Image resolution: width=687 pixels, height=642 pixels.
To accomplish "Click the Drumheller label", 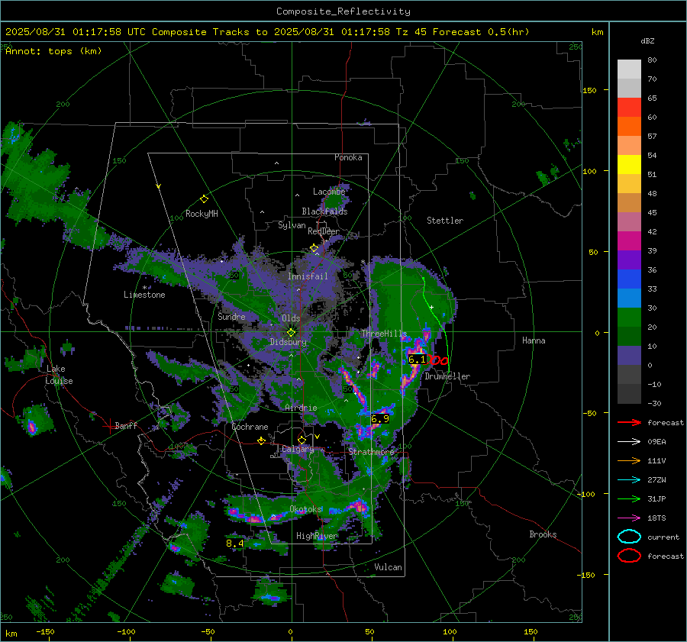I will [x=447, y=376].
